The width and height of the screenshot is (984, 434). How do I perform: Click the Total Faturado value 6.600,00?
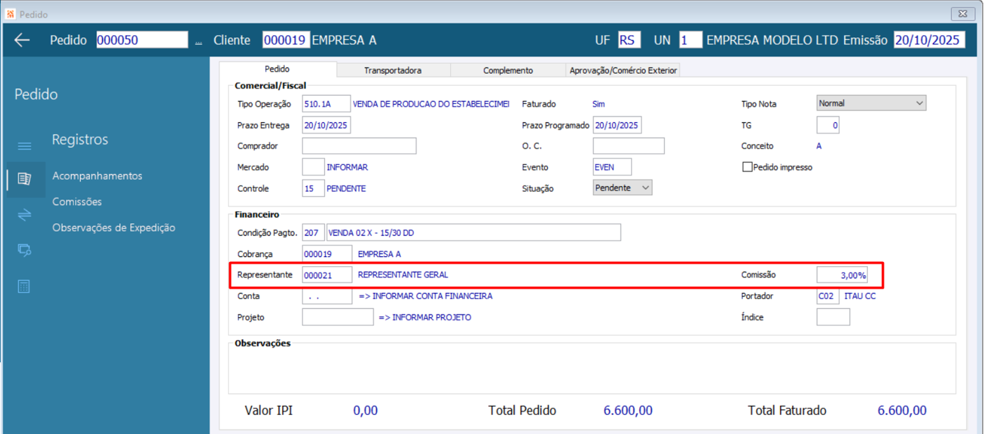[902, 411]
